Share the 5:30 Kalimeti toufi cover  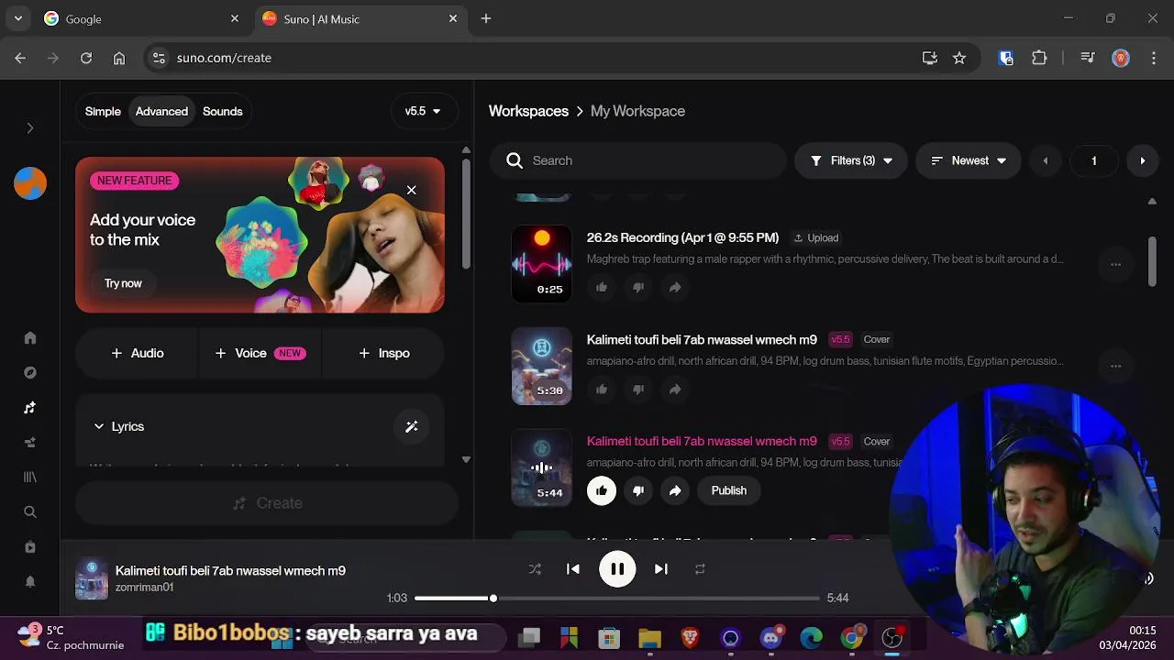point(675,390)
